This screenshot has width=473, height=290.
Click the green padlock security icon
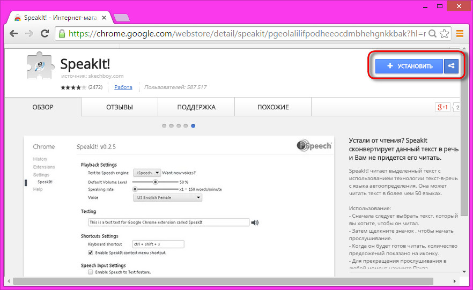62,33
